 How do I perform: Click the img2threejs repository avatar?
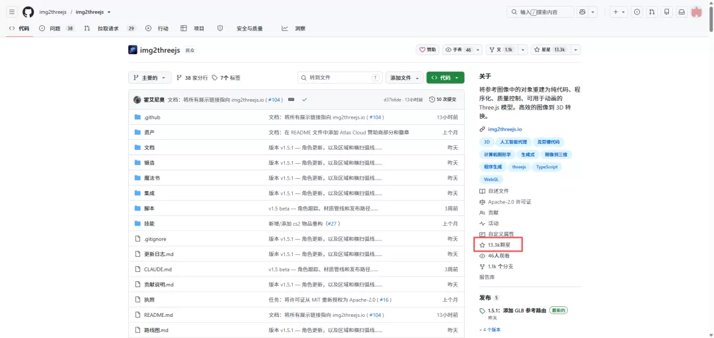click(132, 50)
